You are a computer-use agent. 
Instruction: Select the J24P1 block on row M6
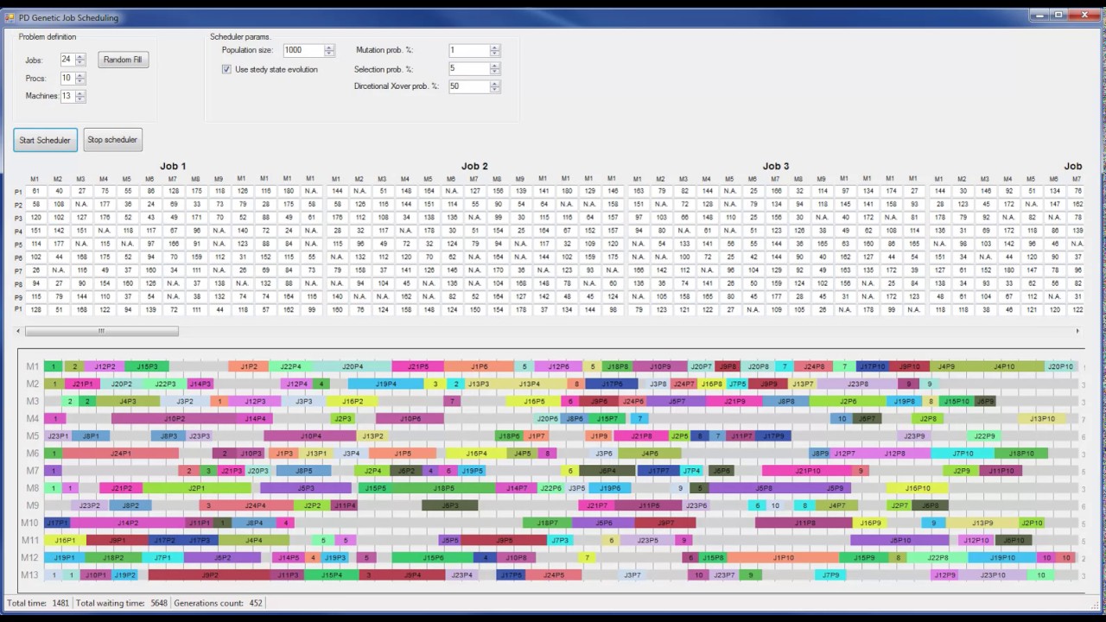(120, 453)
